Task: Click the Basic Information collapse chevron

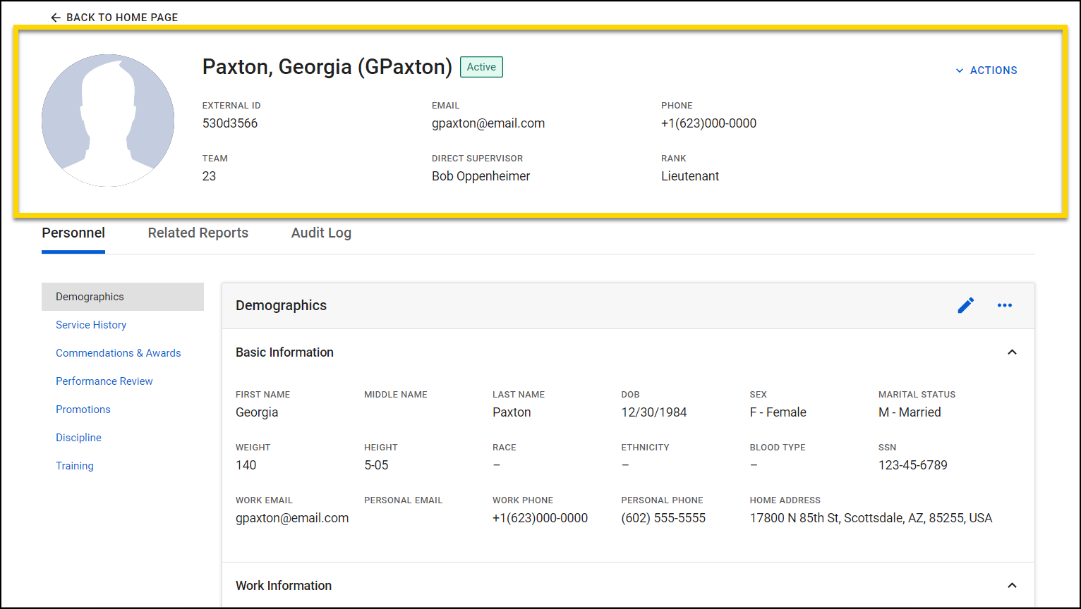Action: point(1012,352)
